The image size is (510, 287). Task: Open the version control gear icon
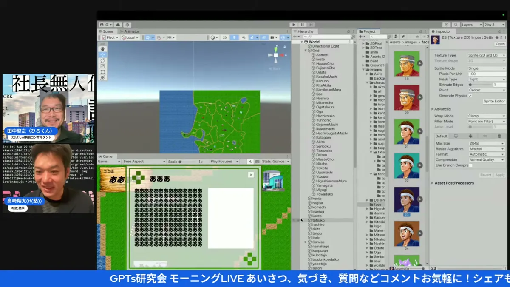click(x=127, y=25)
